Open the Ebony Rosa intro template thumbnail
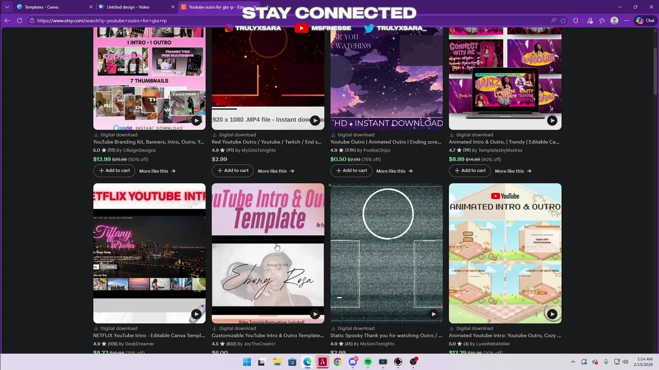 268,253
